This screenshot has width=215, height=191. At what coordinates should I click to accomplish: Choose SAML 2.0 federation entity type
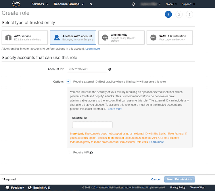click(x=170, y=38)
